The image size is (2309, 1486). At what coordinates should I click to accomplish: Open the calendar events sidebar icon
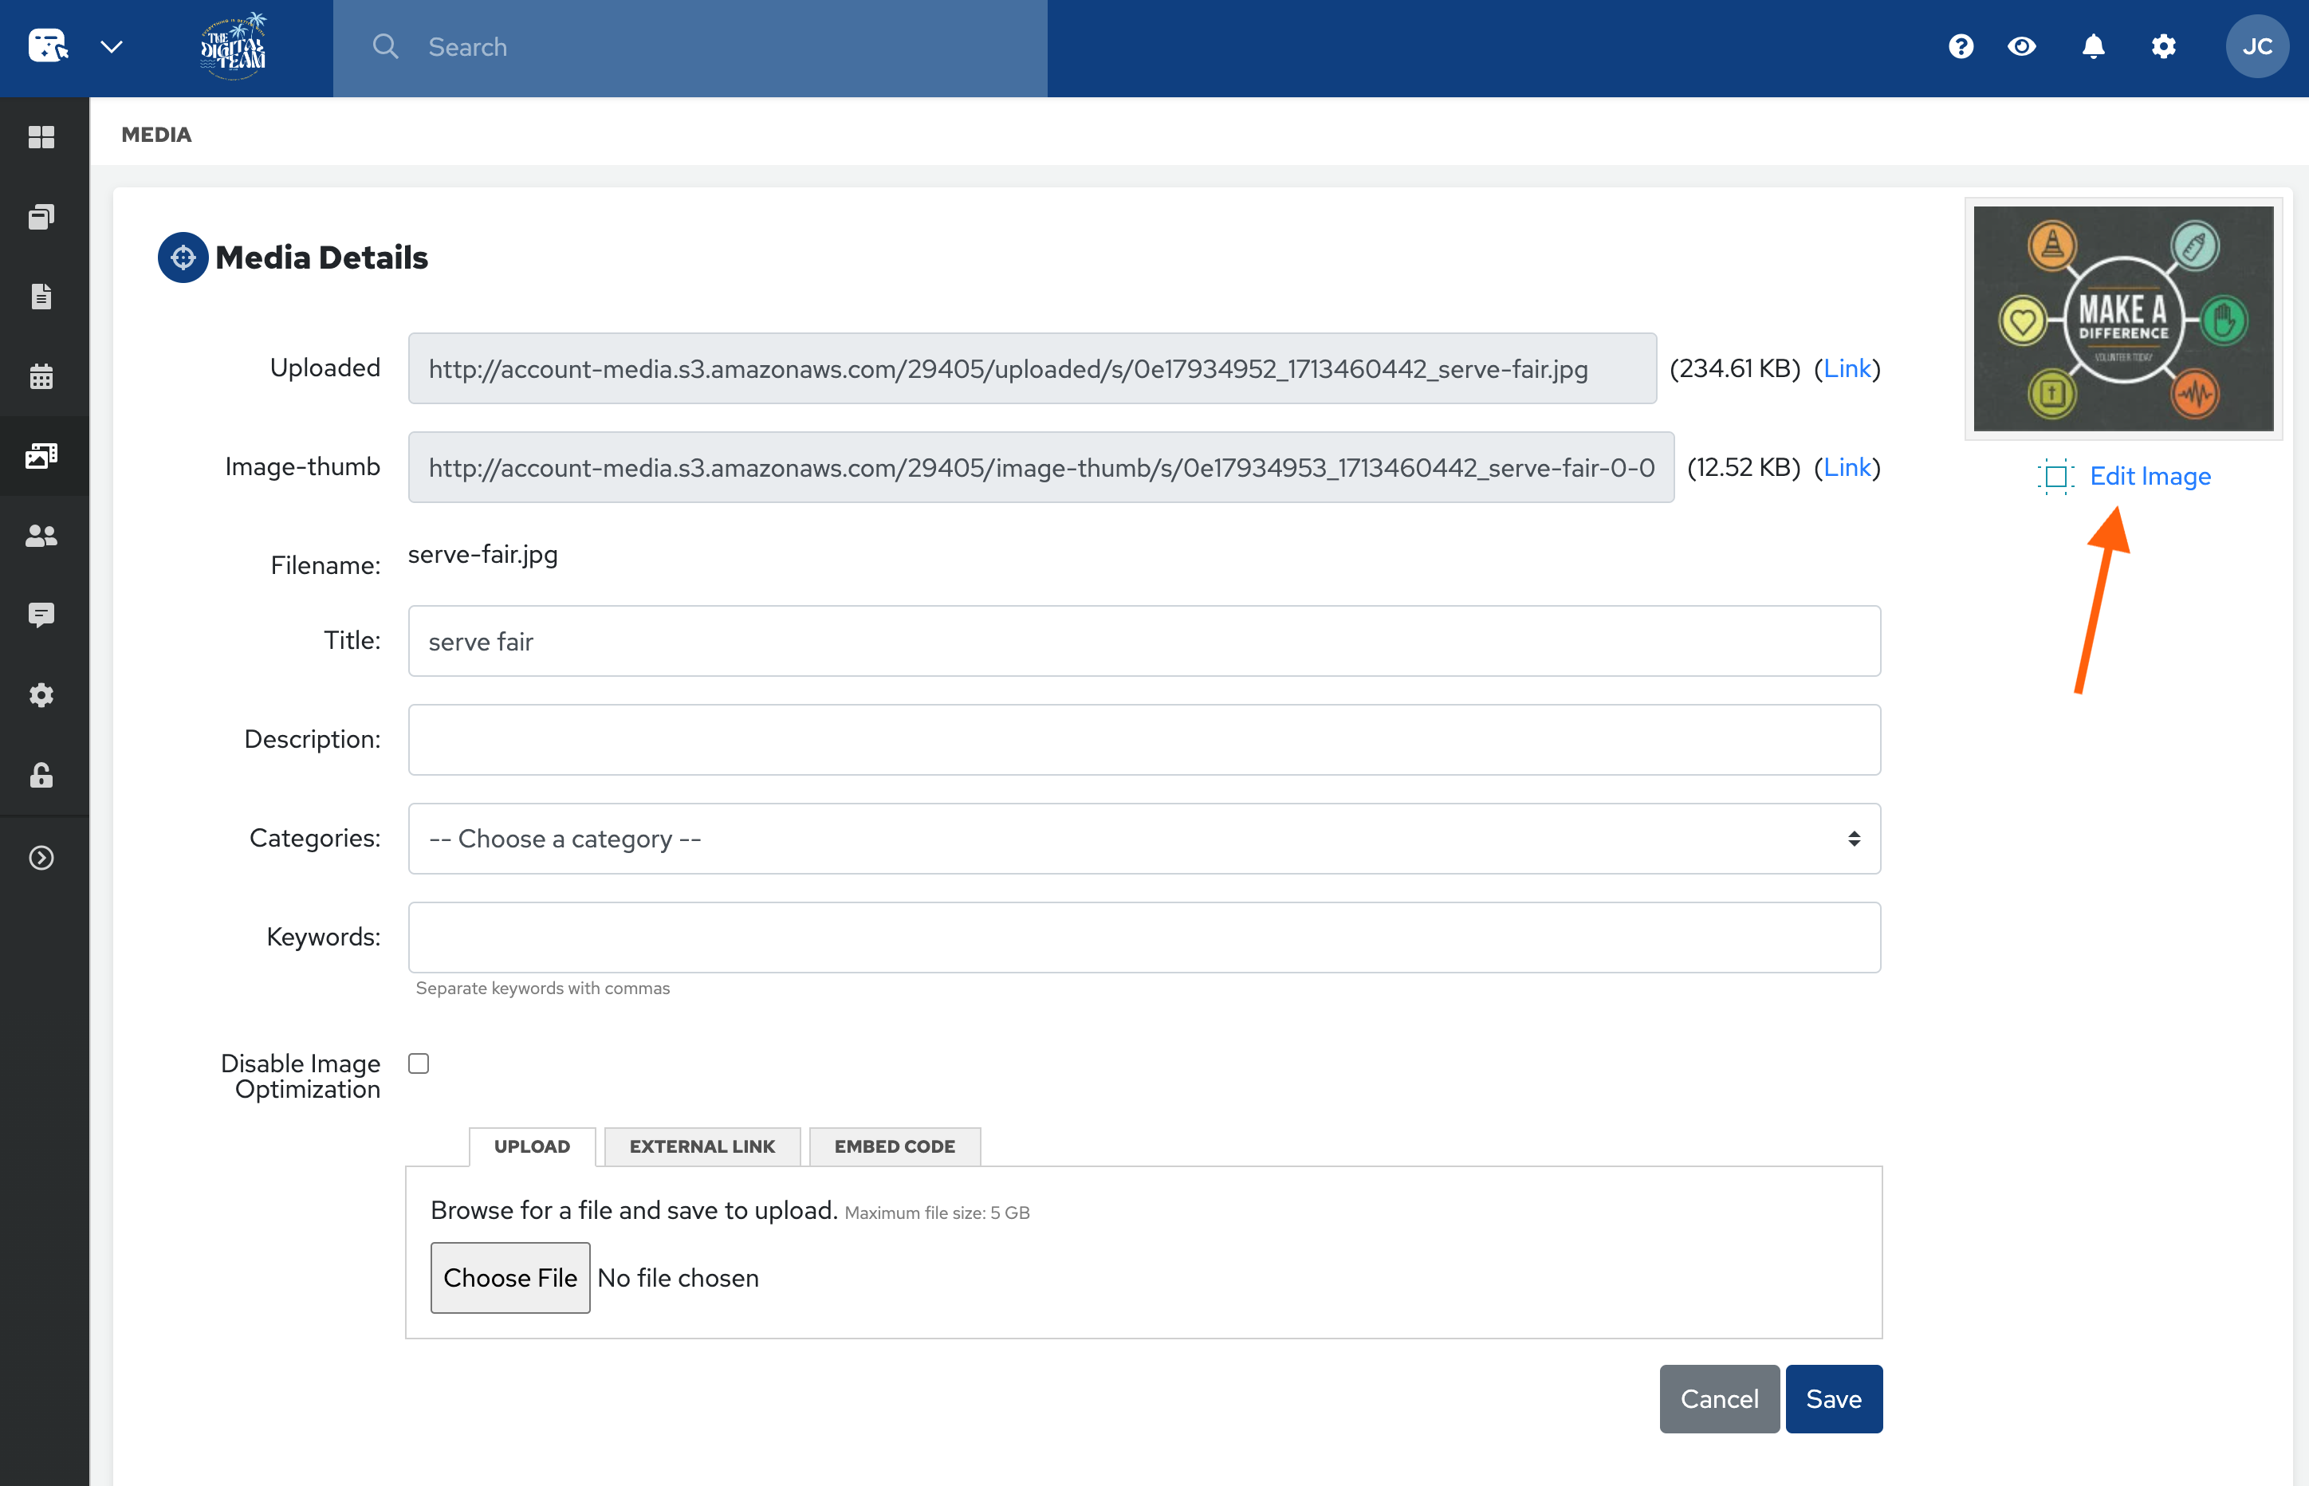(x=41, y=376)
